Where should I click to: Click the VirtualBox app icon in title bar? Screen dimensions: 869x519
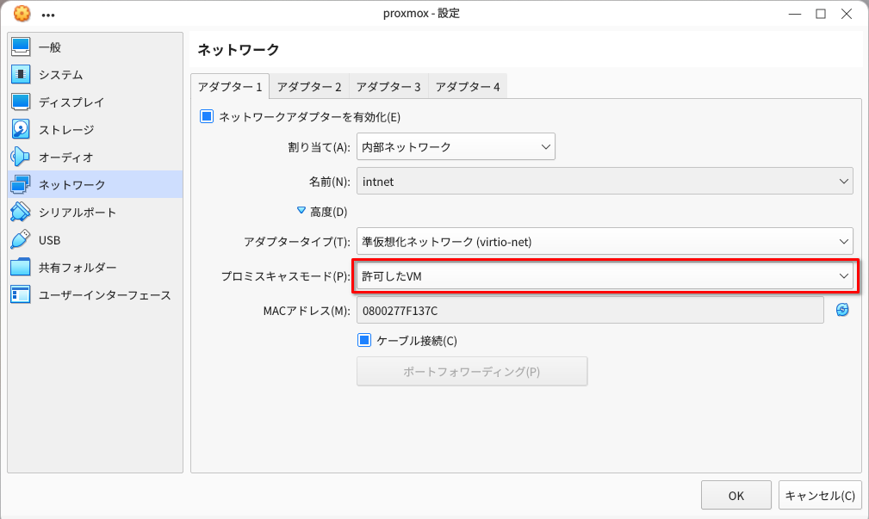22,13
